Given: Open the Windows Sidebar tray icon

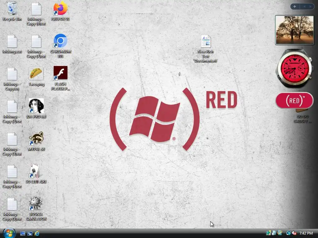Looking at the screenshot, I should (268, 233).
